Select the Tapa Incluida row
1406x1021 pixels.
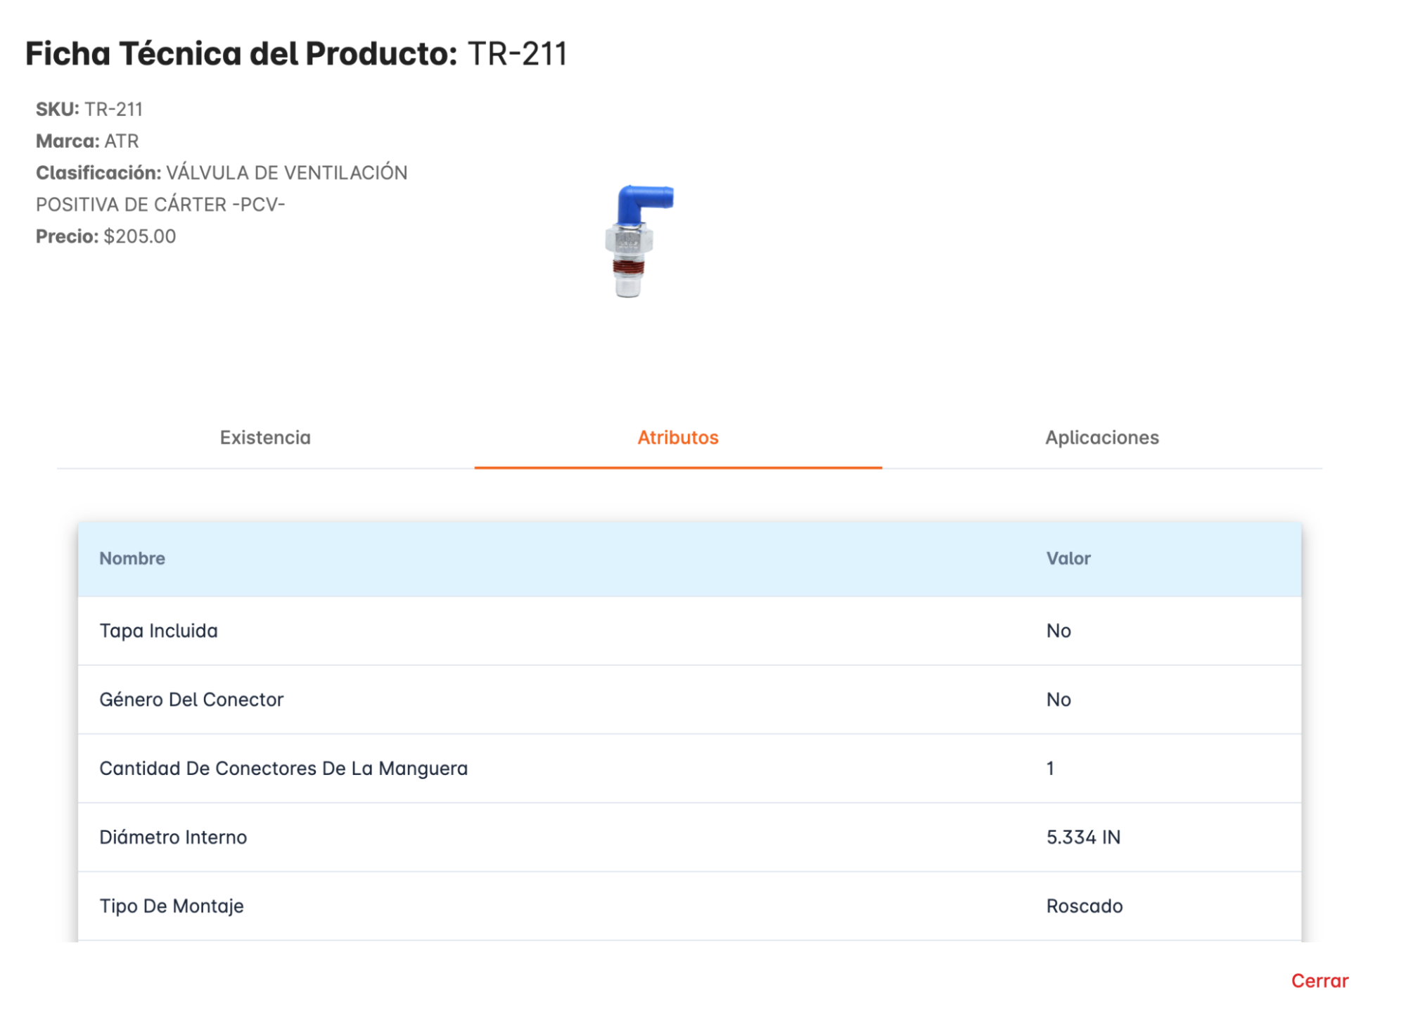pyautogui.click(x=689, y=631)
